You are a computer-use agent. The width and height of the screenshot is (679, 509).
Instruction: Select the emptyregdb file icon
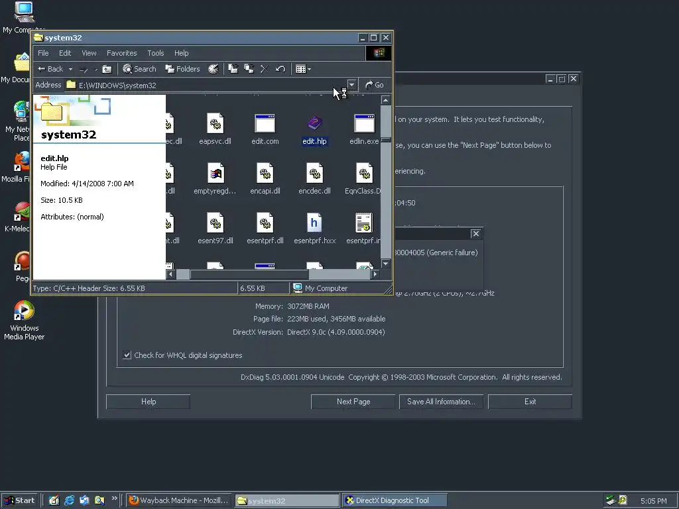(216, 173)
